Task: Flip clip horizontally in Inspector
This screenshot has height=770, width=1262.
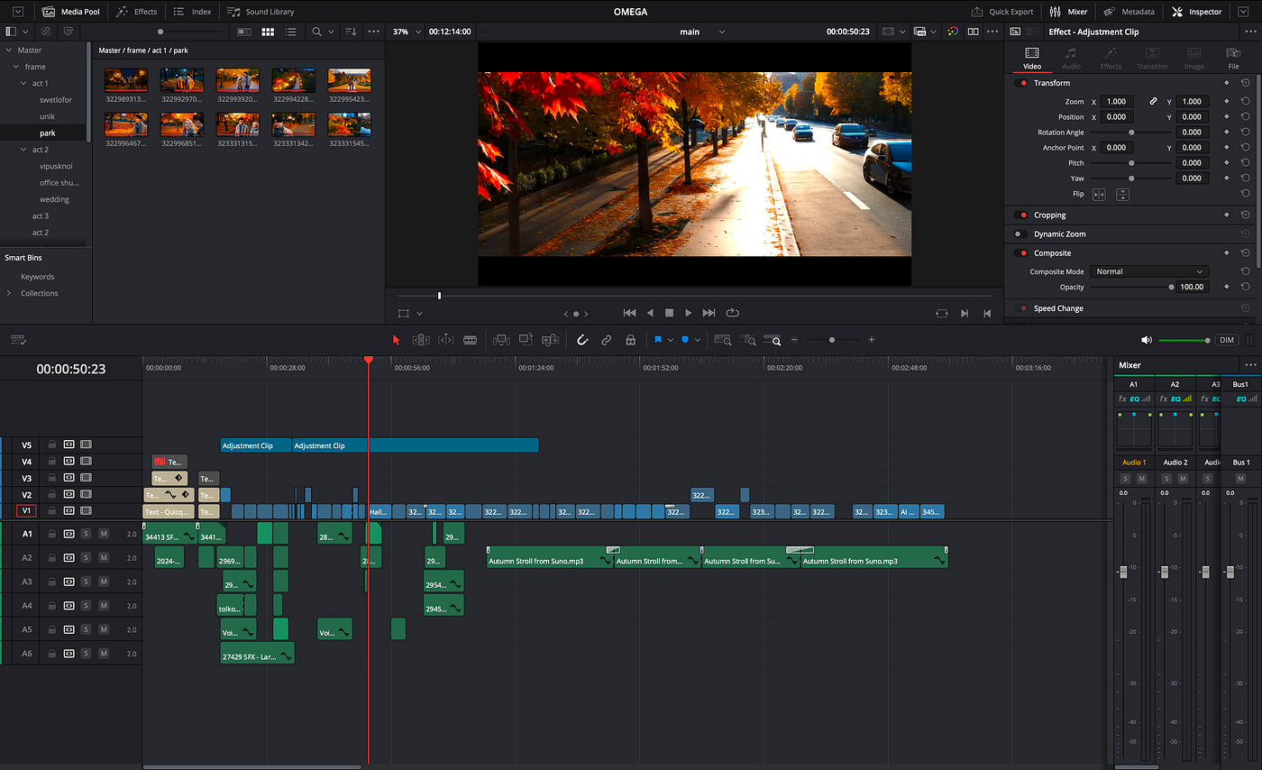Action: [1099, 194]
